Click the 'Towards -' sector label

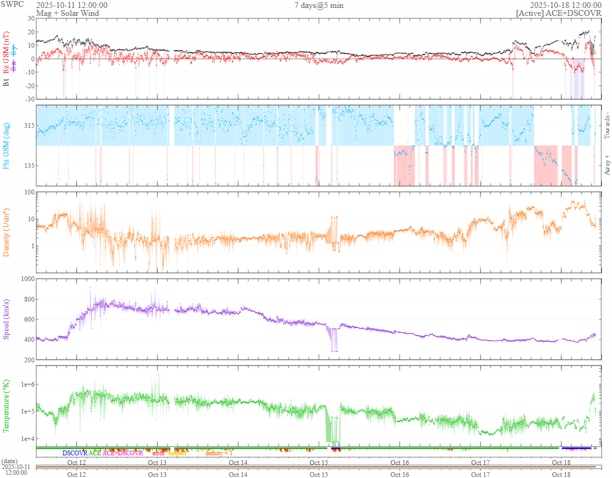click(x=607, y=126)
